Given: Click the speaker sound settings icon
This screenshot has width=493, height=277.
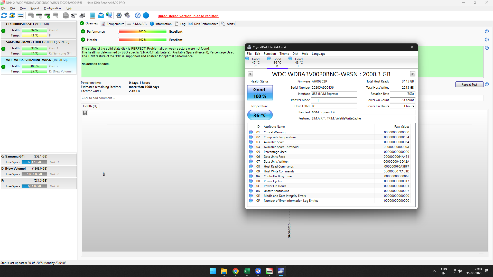Looking at the screenshot, I should (127, 16).
